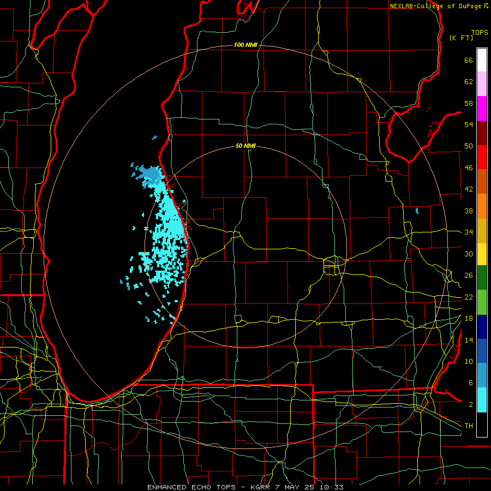Click legend value 30

[469, 254]
